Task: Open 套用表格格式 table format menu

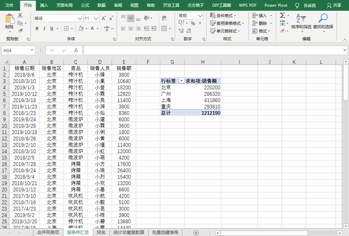Action: click(227, 23)
